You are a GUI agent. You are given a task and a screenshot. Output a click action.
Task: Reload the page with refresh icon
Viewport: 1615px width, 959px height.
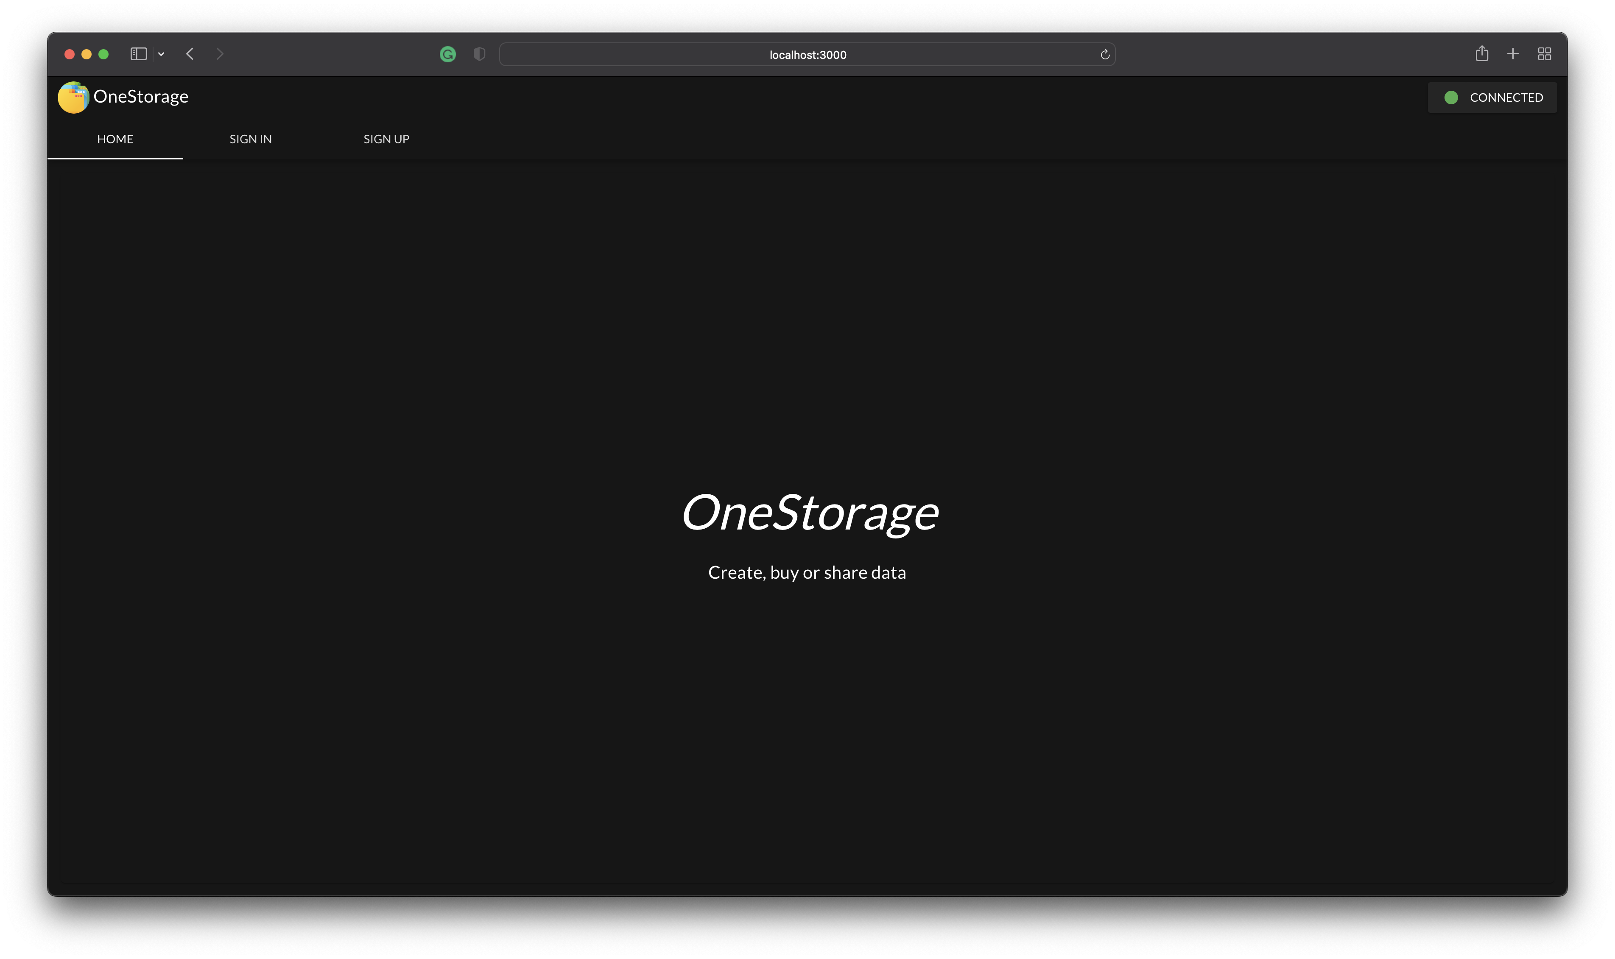pos(1104,55)
